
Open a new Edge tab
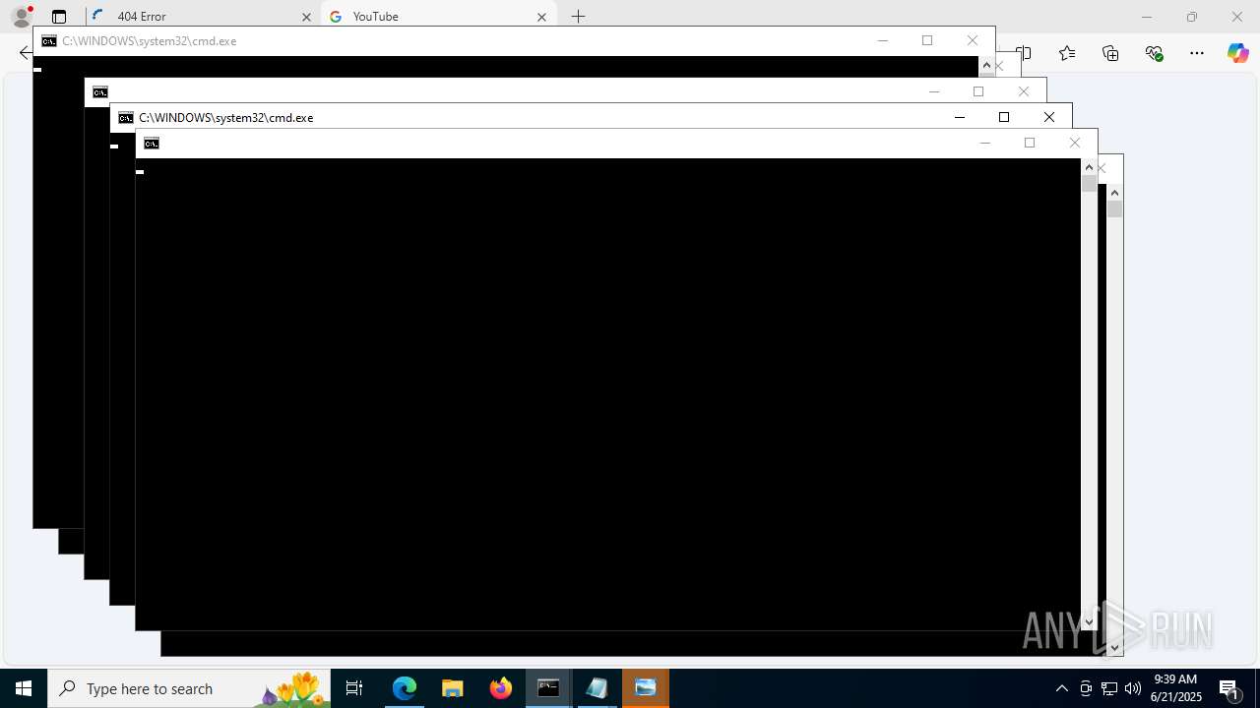coord(579,17)
